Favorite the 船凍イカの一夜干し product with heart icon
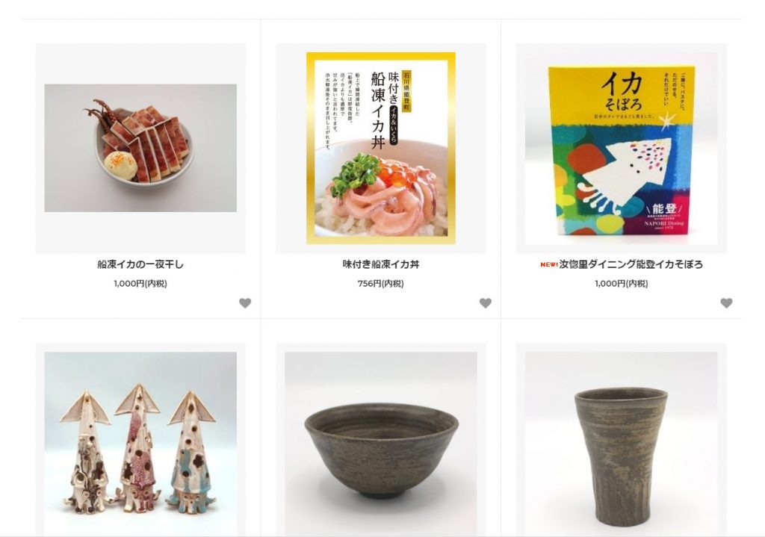The image size is (765, 537). [x=245, y=303]
